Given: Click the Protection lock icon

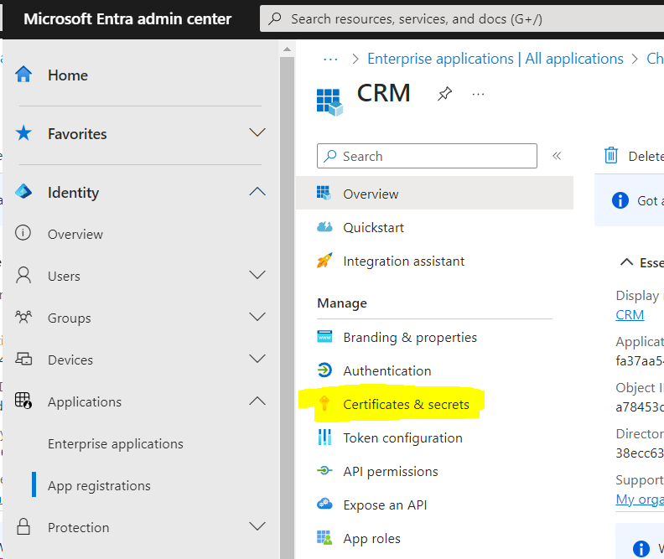Looking at the screenshot, I should [x=23, y=526].
